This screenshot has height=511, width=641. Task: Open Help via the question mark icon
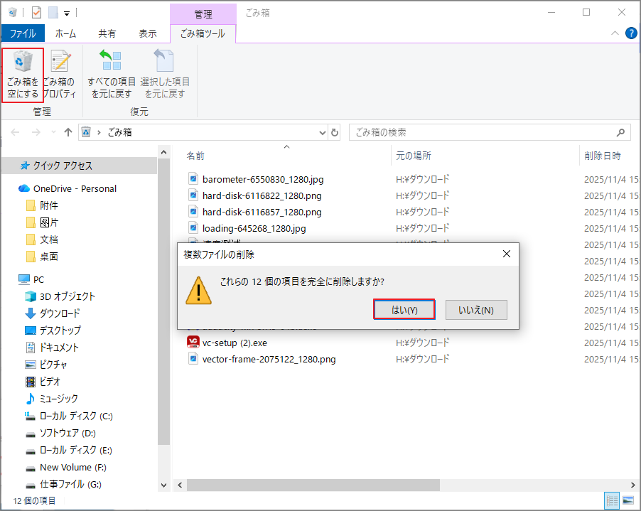(x=631, y=33)
